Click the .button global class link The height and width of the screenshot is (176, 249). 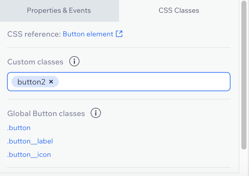(x=19, y=128)
